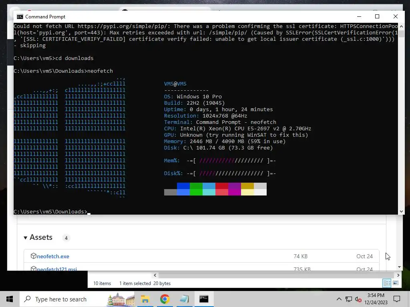Click the File Explorer left scroll arrow
Image resolution: width=410 pixels, height=307 pixels.
click(155, 275)
